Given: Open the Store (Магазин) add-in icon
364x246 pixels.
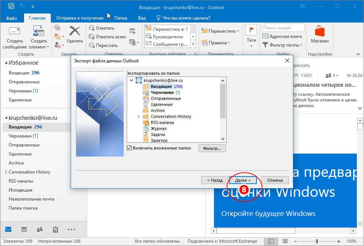Looking at the screenshot, I should pos(320,32).
